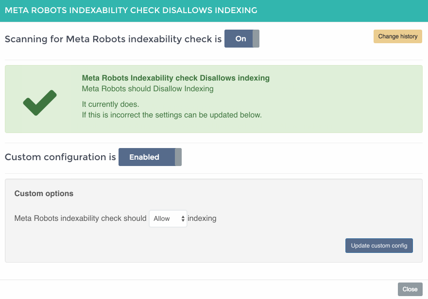Screen dimensions: 428x299
Task: Click the 'Scanning for Meta Robots indexability check is' label
Action: click(113, 39)
